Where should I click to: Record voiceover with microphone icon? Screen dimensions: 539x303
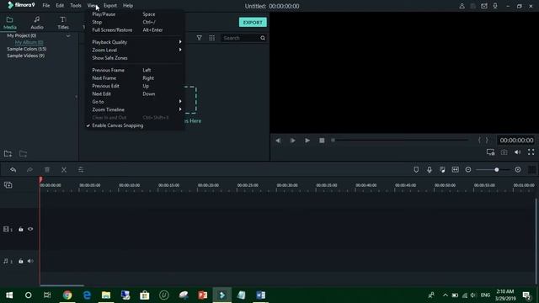pyautogui.click(x=429, y=170)
